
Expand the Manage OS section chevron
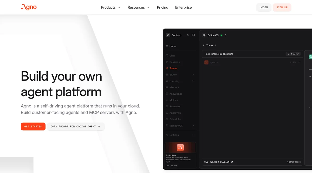point(193,126)
